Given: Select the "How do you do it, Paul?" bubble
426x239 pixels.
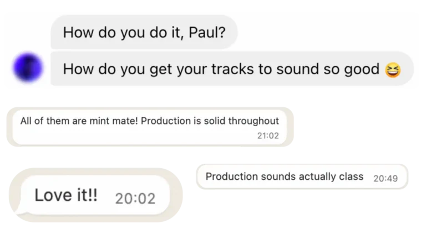Looking at the screenshot, I should point(144,32).
